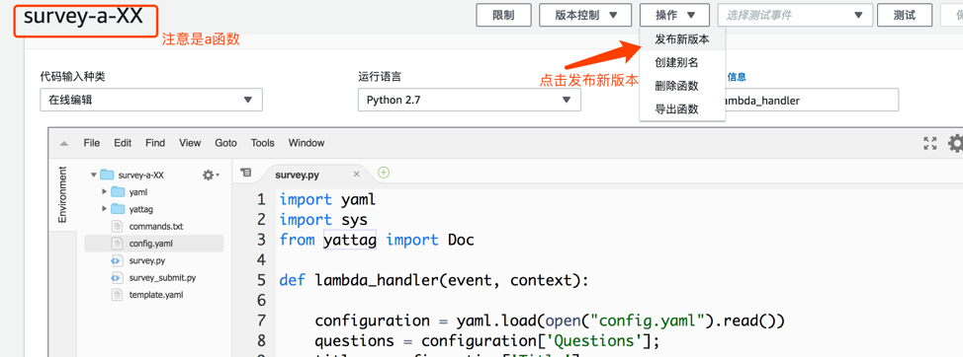Open the 信息 link
The height and width of the screenshot is (357, 963).
pyautogui.click(x=737, y=77)
